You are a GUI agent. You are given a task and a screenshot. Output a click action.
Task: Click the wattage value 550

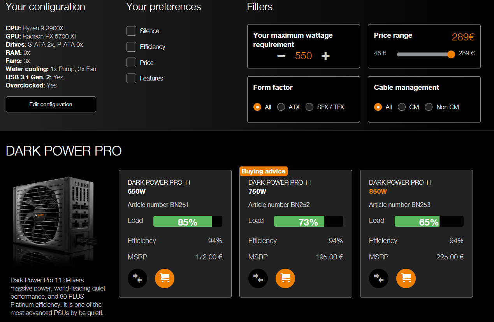coord(304,56)
